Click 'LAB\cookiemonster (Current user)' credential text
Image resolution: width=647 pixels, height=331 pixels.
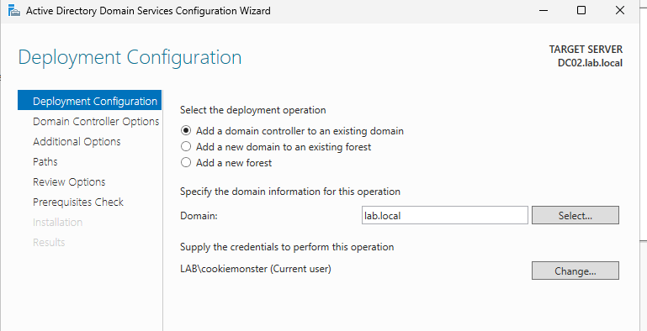point(256,269)
